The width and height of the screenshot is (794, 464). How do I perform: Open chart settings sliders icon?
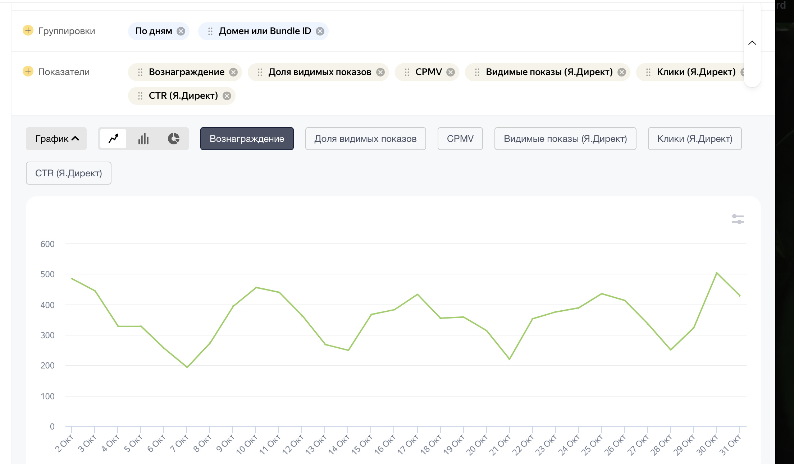coord(738,219)
